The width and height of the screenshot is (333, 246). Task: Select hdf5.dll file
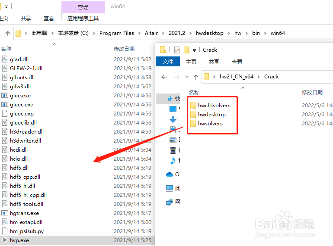19,168
